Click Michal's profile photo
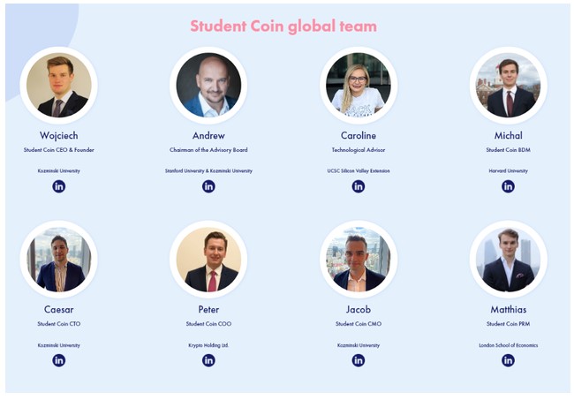574x400 pixels. [x=508, y=85]
